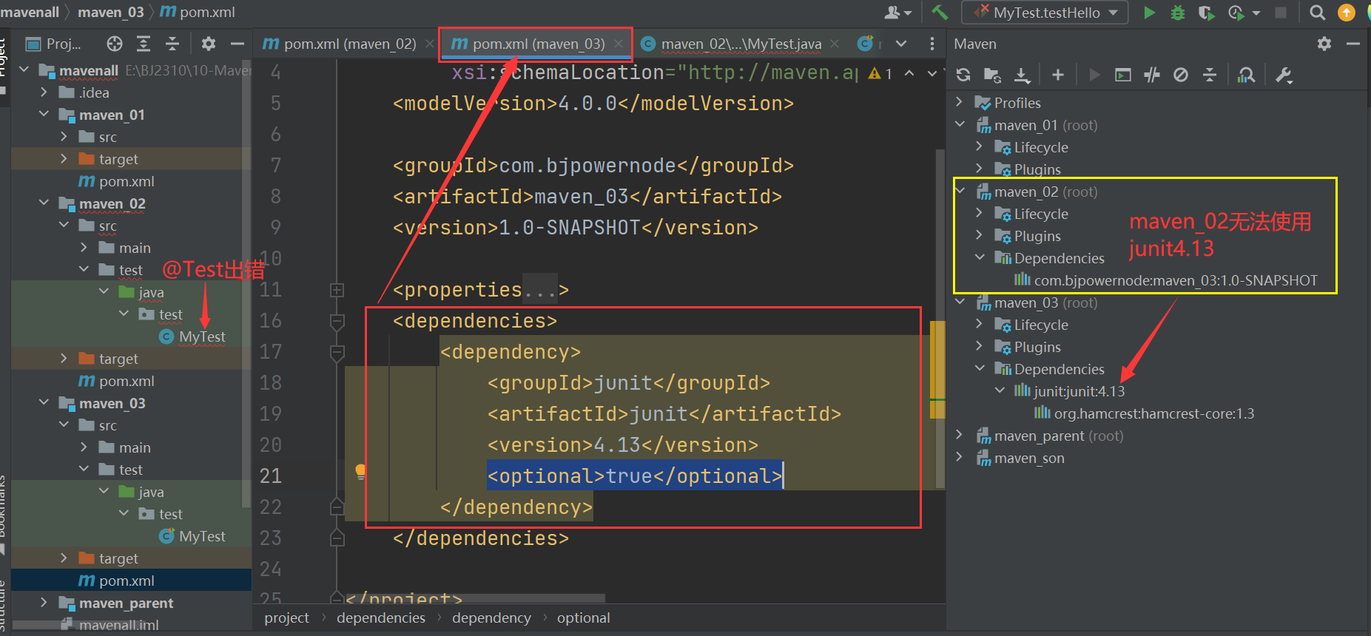Show hidden editor tabs chevron
The height and width of the screenshot is (636, 1371).
coord(901,44)
